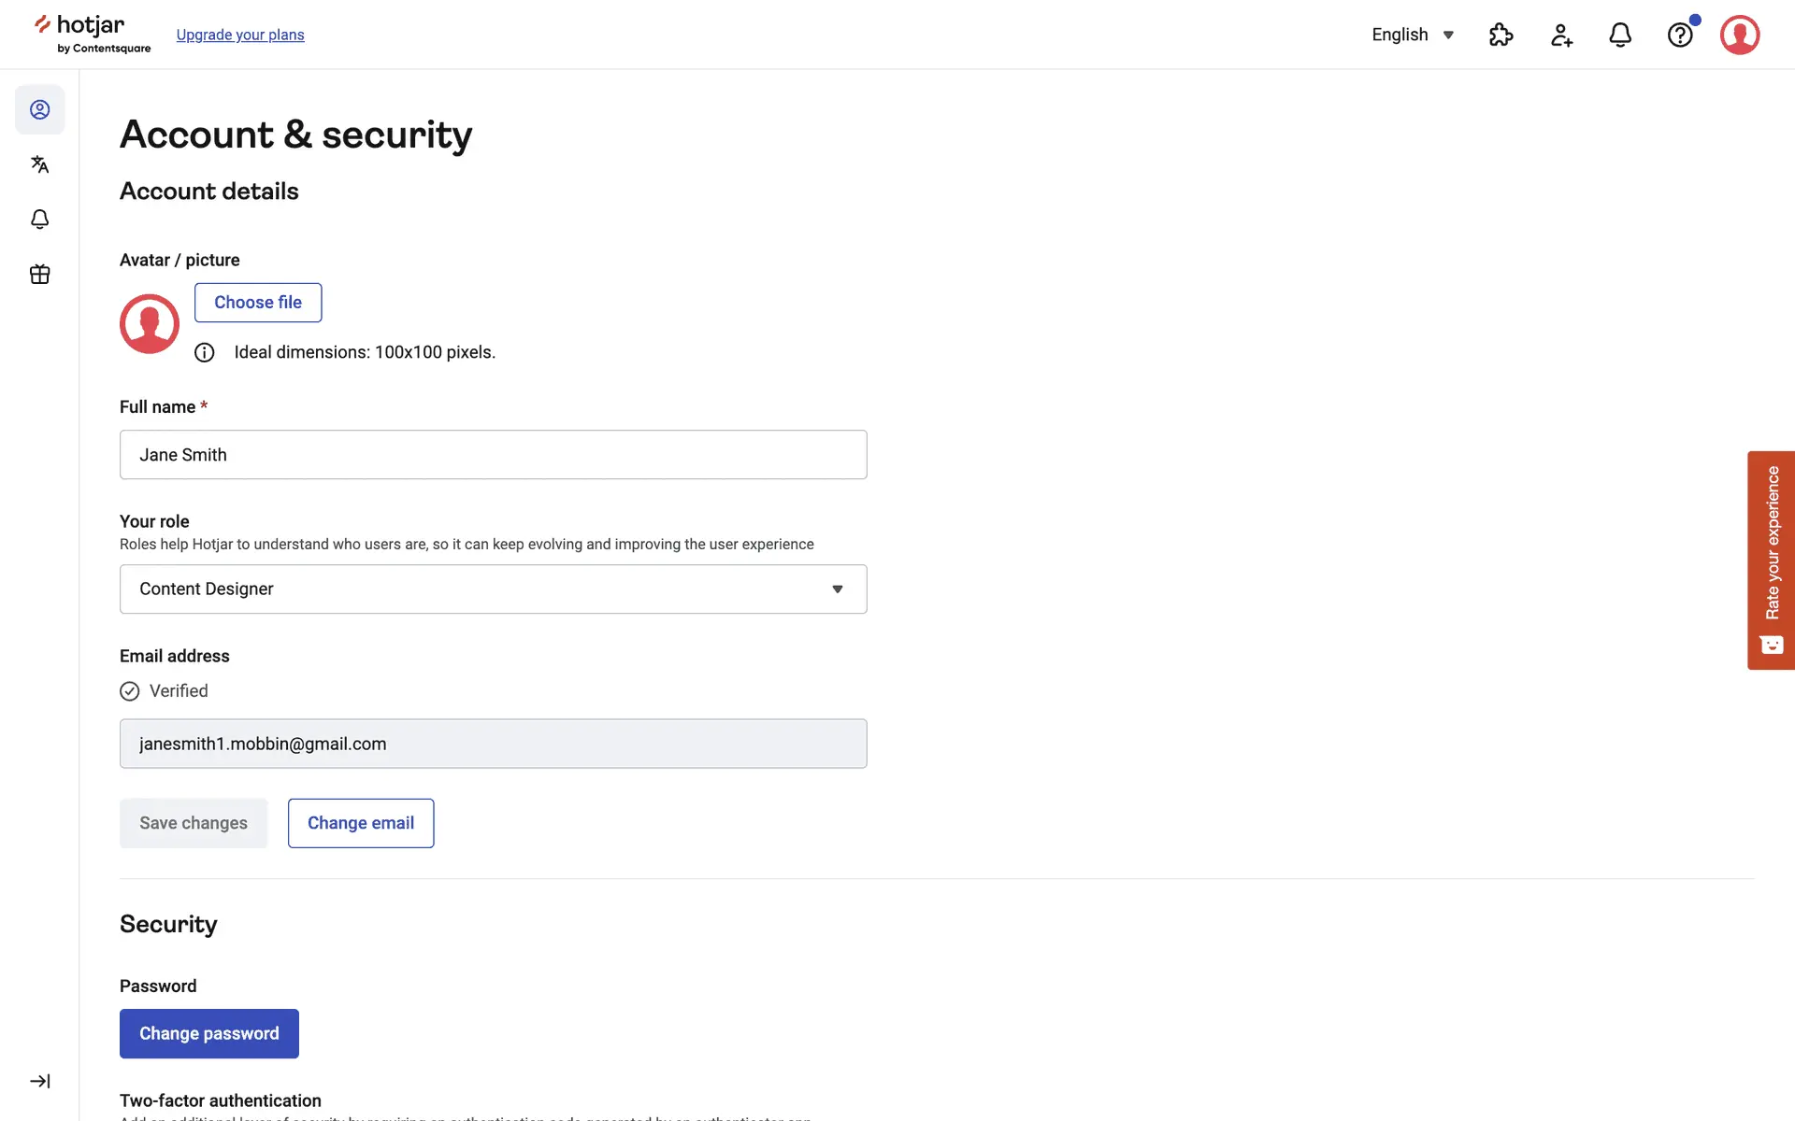Viewport: 1795px width, 1121px height.
Task: Expand the Your role dropdown
Action: tap(493, 589)
